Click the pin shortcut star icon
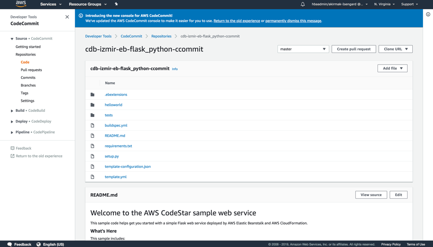The height and width of the screenshot is (247, 433). 116,4
